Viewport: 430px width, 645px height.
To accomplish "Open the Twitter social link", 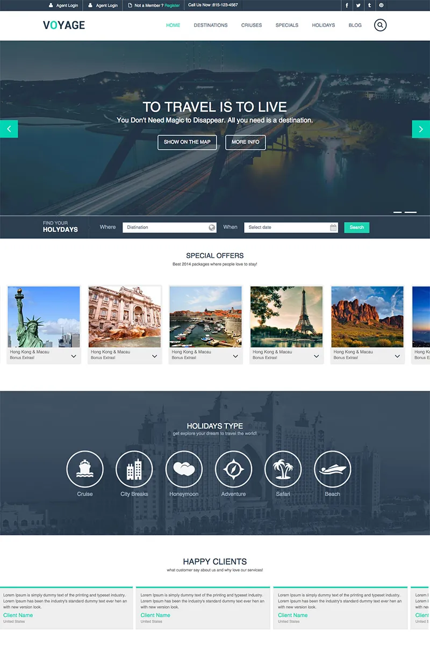I will (x=358, y=5).
